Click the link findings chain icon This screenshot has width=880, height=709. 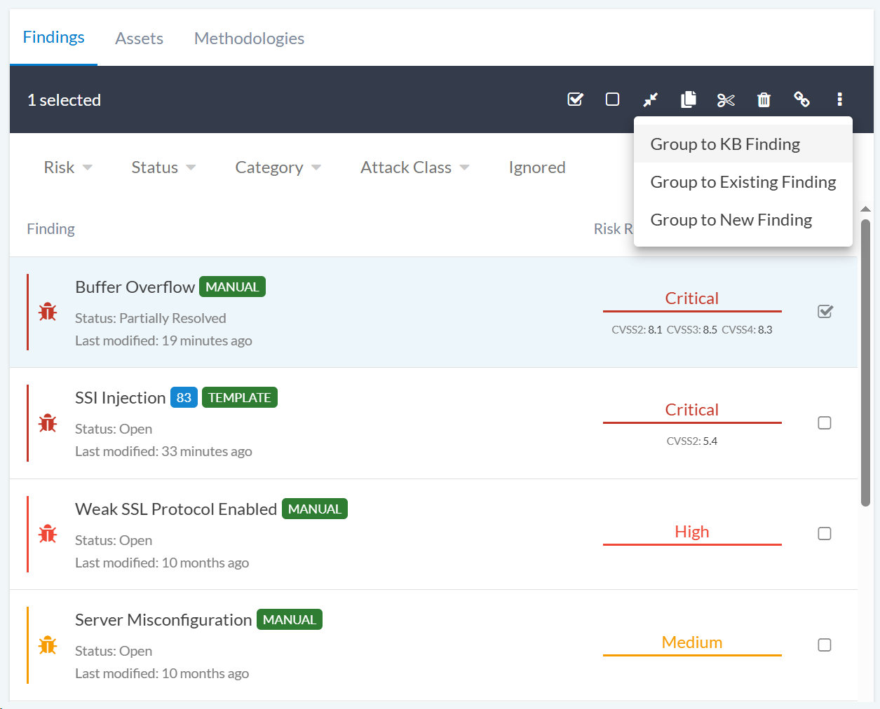point(801,99)
